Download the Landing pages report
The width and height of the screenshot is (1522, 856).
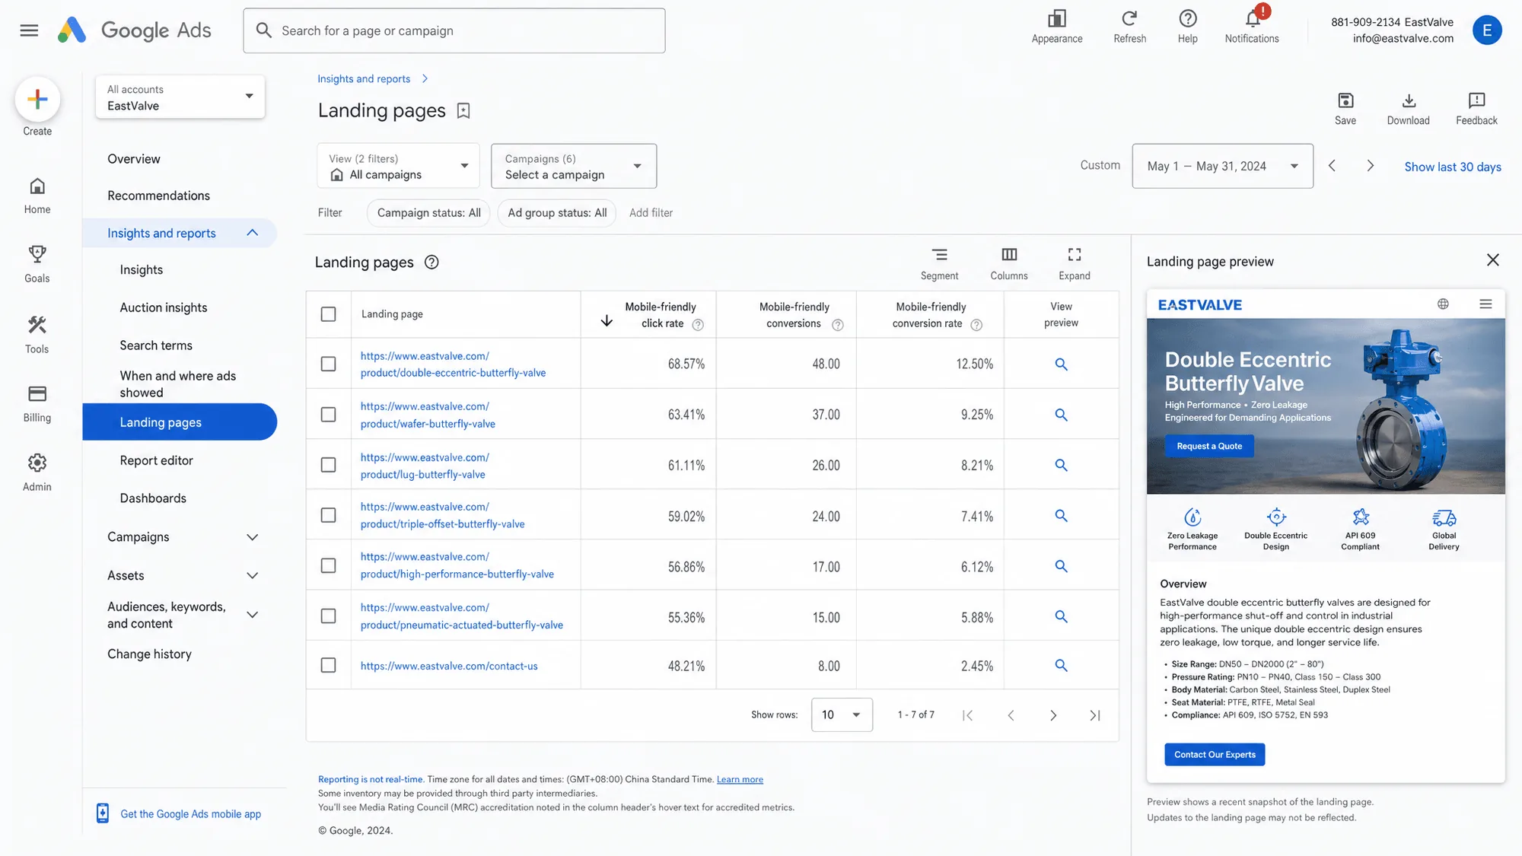[x=1408, y=109]
